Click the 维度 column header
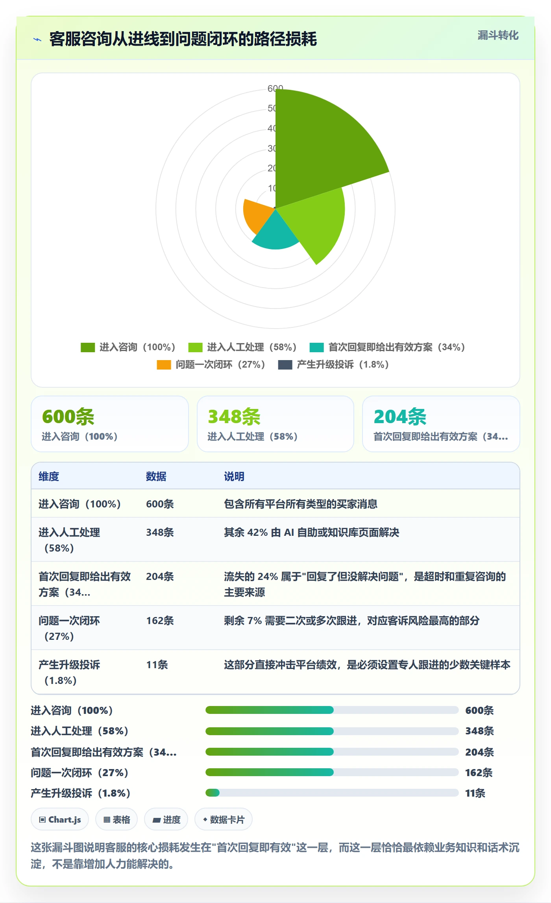Image resolution: width=551 pixels, height=903 pixels. tap(49, 476)
